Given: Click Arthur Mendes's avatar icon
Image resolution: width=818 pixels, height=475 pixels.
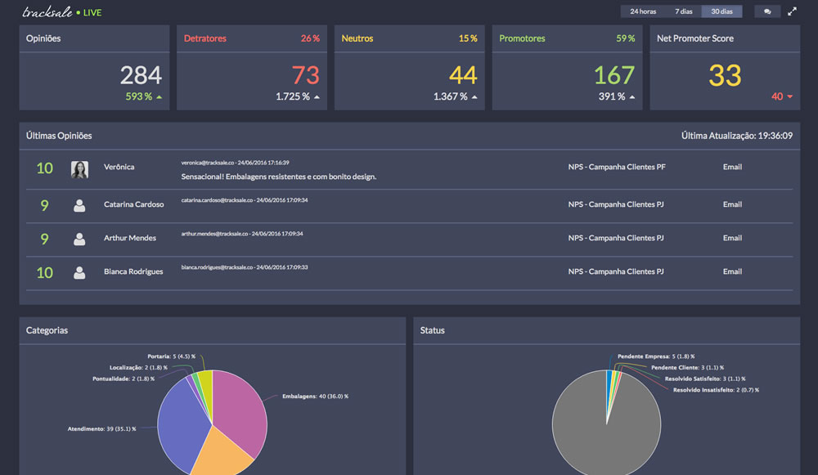Looking at the screenshot, I should pos(79,239).
